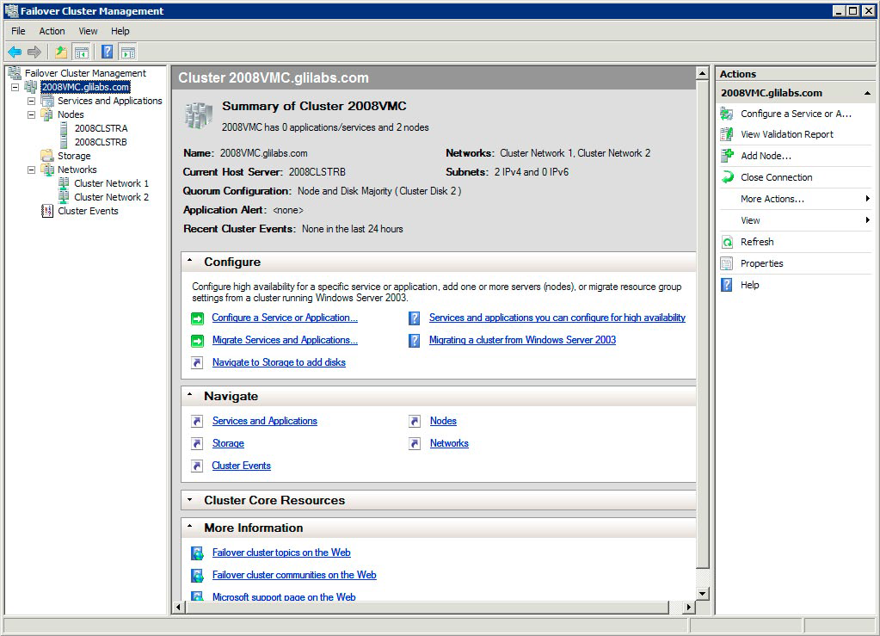
Task: Click the Back navigation arrow
Action: coord(14,51)
